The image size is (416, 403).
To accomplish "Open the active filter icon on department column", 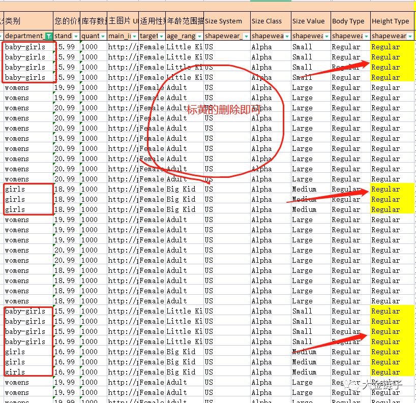I will [x=48, y=36].
